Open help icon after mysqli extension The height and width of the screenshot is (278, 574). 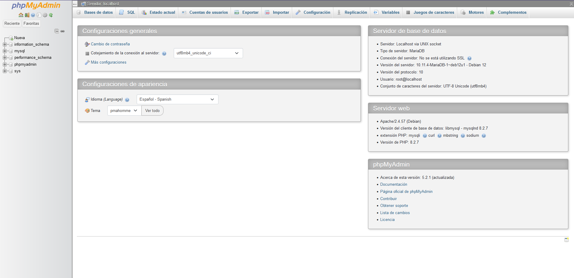tap(425, 136)
